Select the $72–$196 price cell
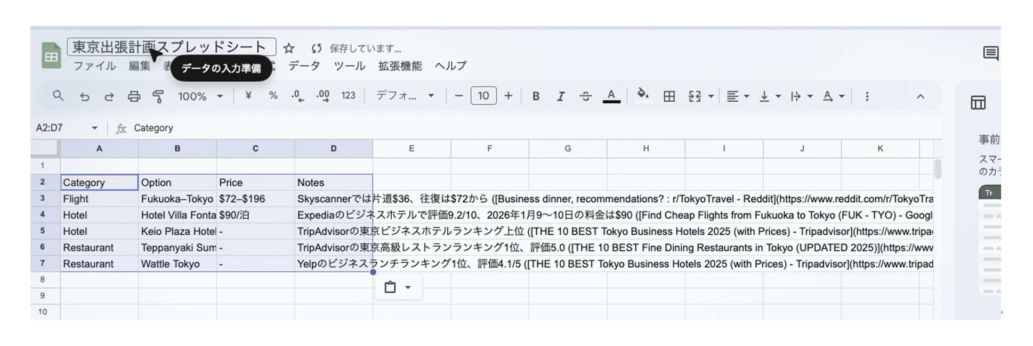The height and width of the screenshot is (346, 1033). [x=255, y=199]
